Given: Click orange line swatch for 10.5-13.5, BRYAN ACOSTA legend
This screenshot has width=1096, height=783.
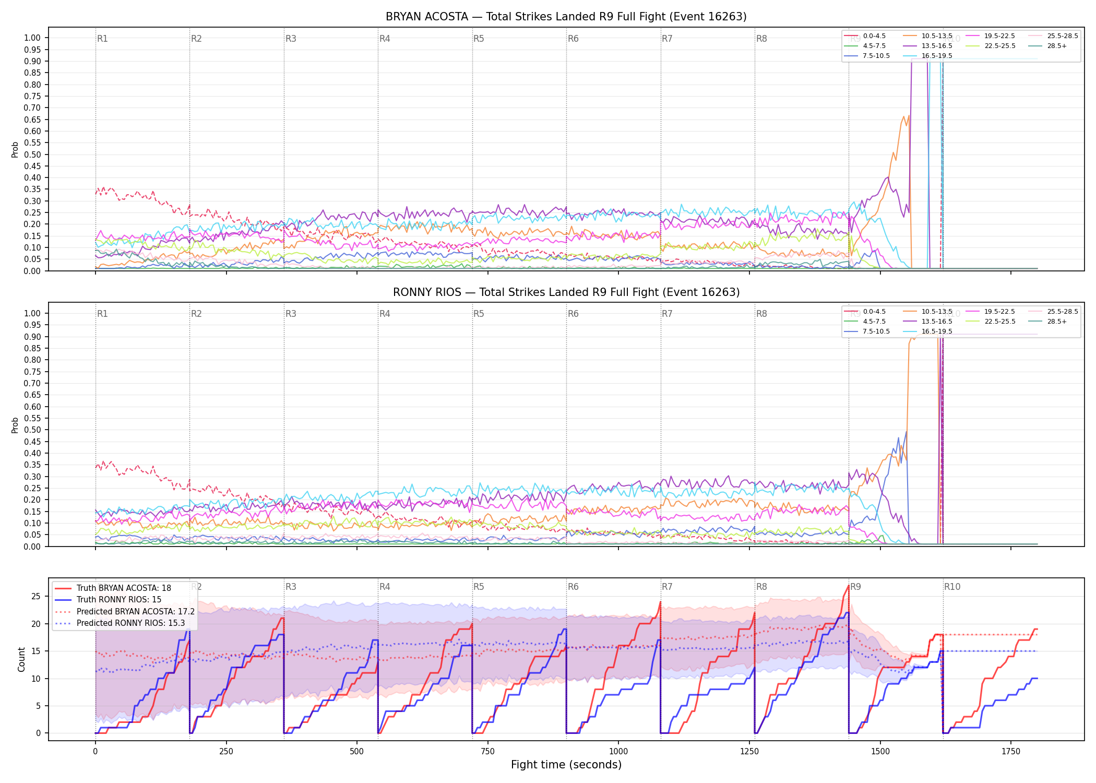Looking at the screenshot, I should tap(910, 36).
